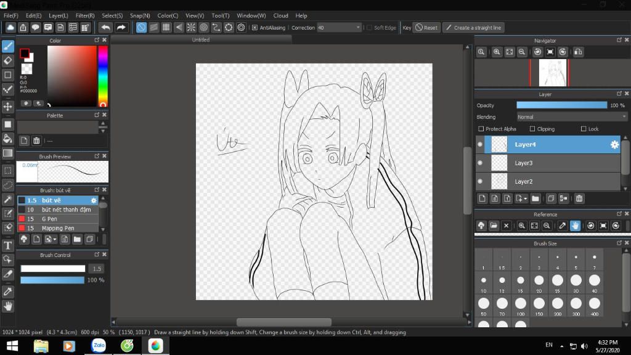Select the Eyedropper tool
This screenshot has width=631, height=355.
[7, 292]
